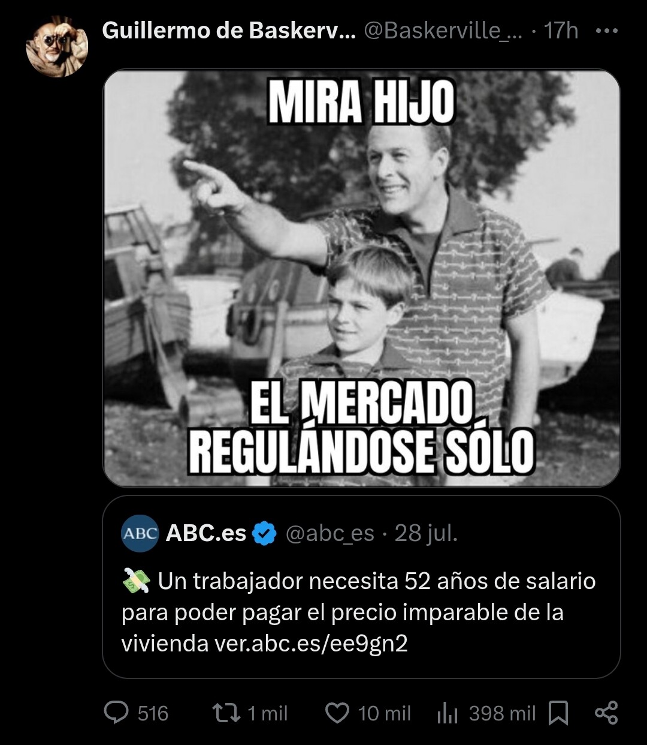Screen dimensions: 647x745
Task: Open the ver.abc.es/ee9gn2 link
Action: (x=311, y=644)
